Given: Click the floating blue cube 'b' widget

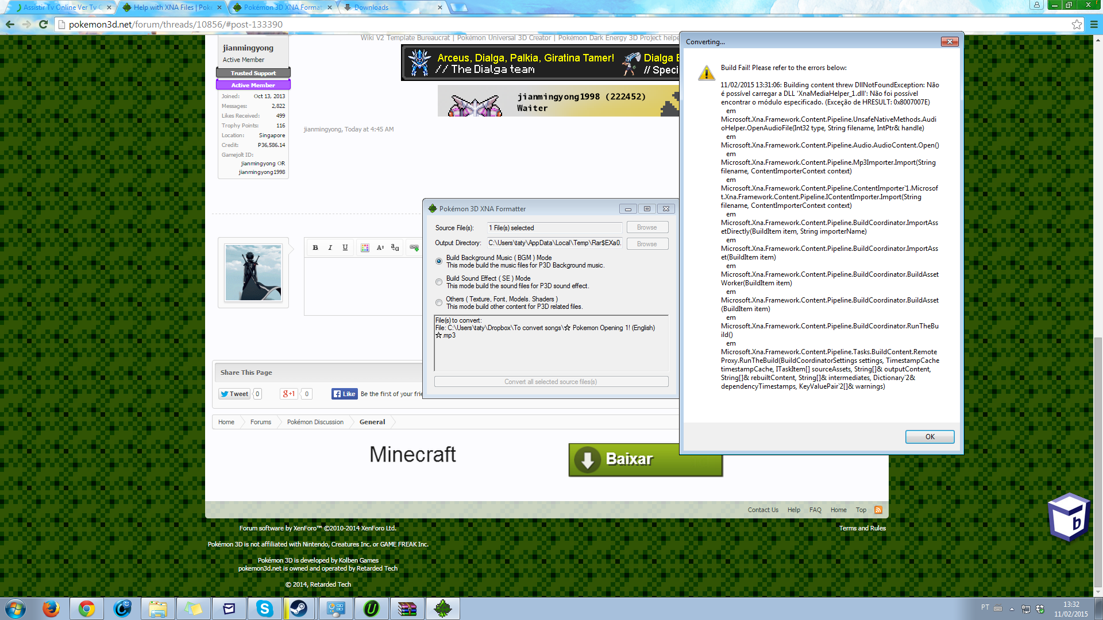Looking at the screenshot, I should [x=1069, y=517].
